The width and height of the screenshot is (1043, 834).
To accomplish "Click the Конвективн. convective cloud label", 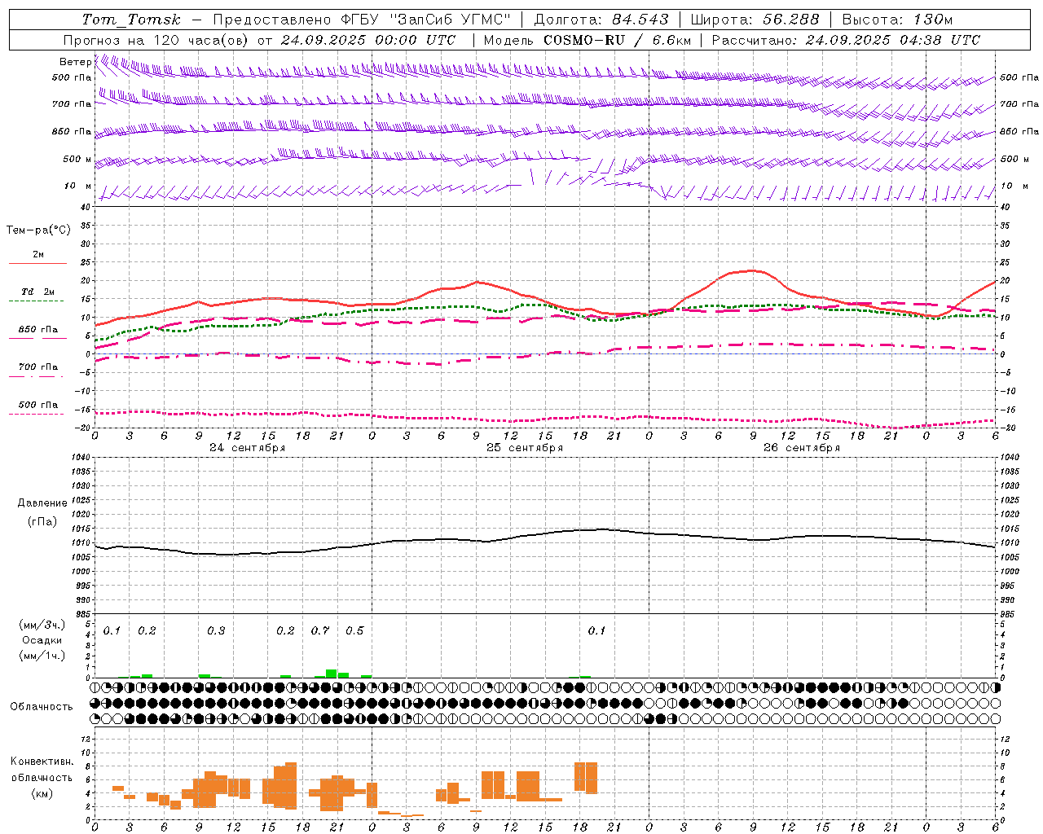I will coord(42,762).
